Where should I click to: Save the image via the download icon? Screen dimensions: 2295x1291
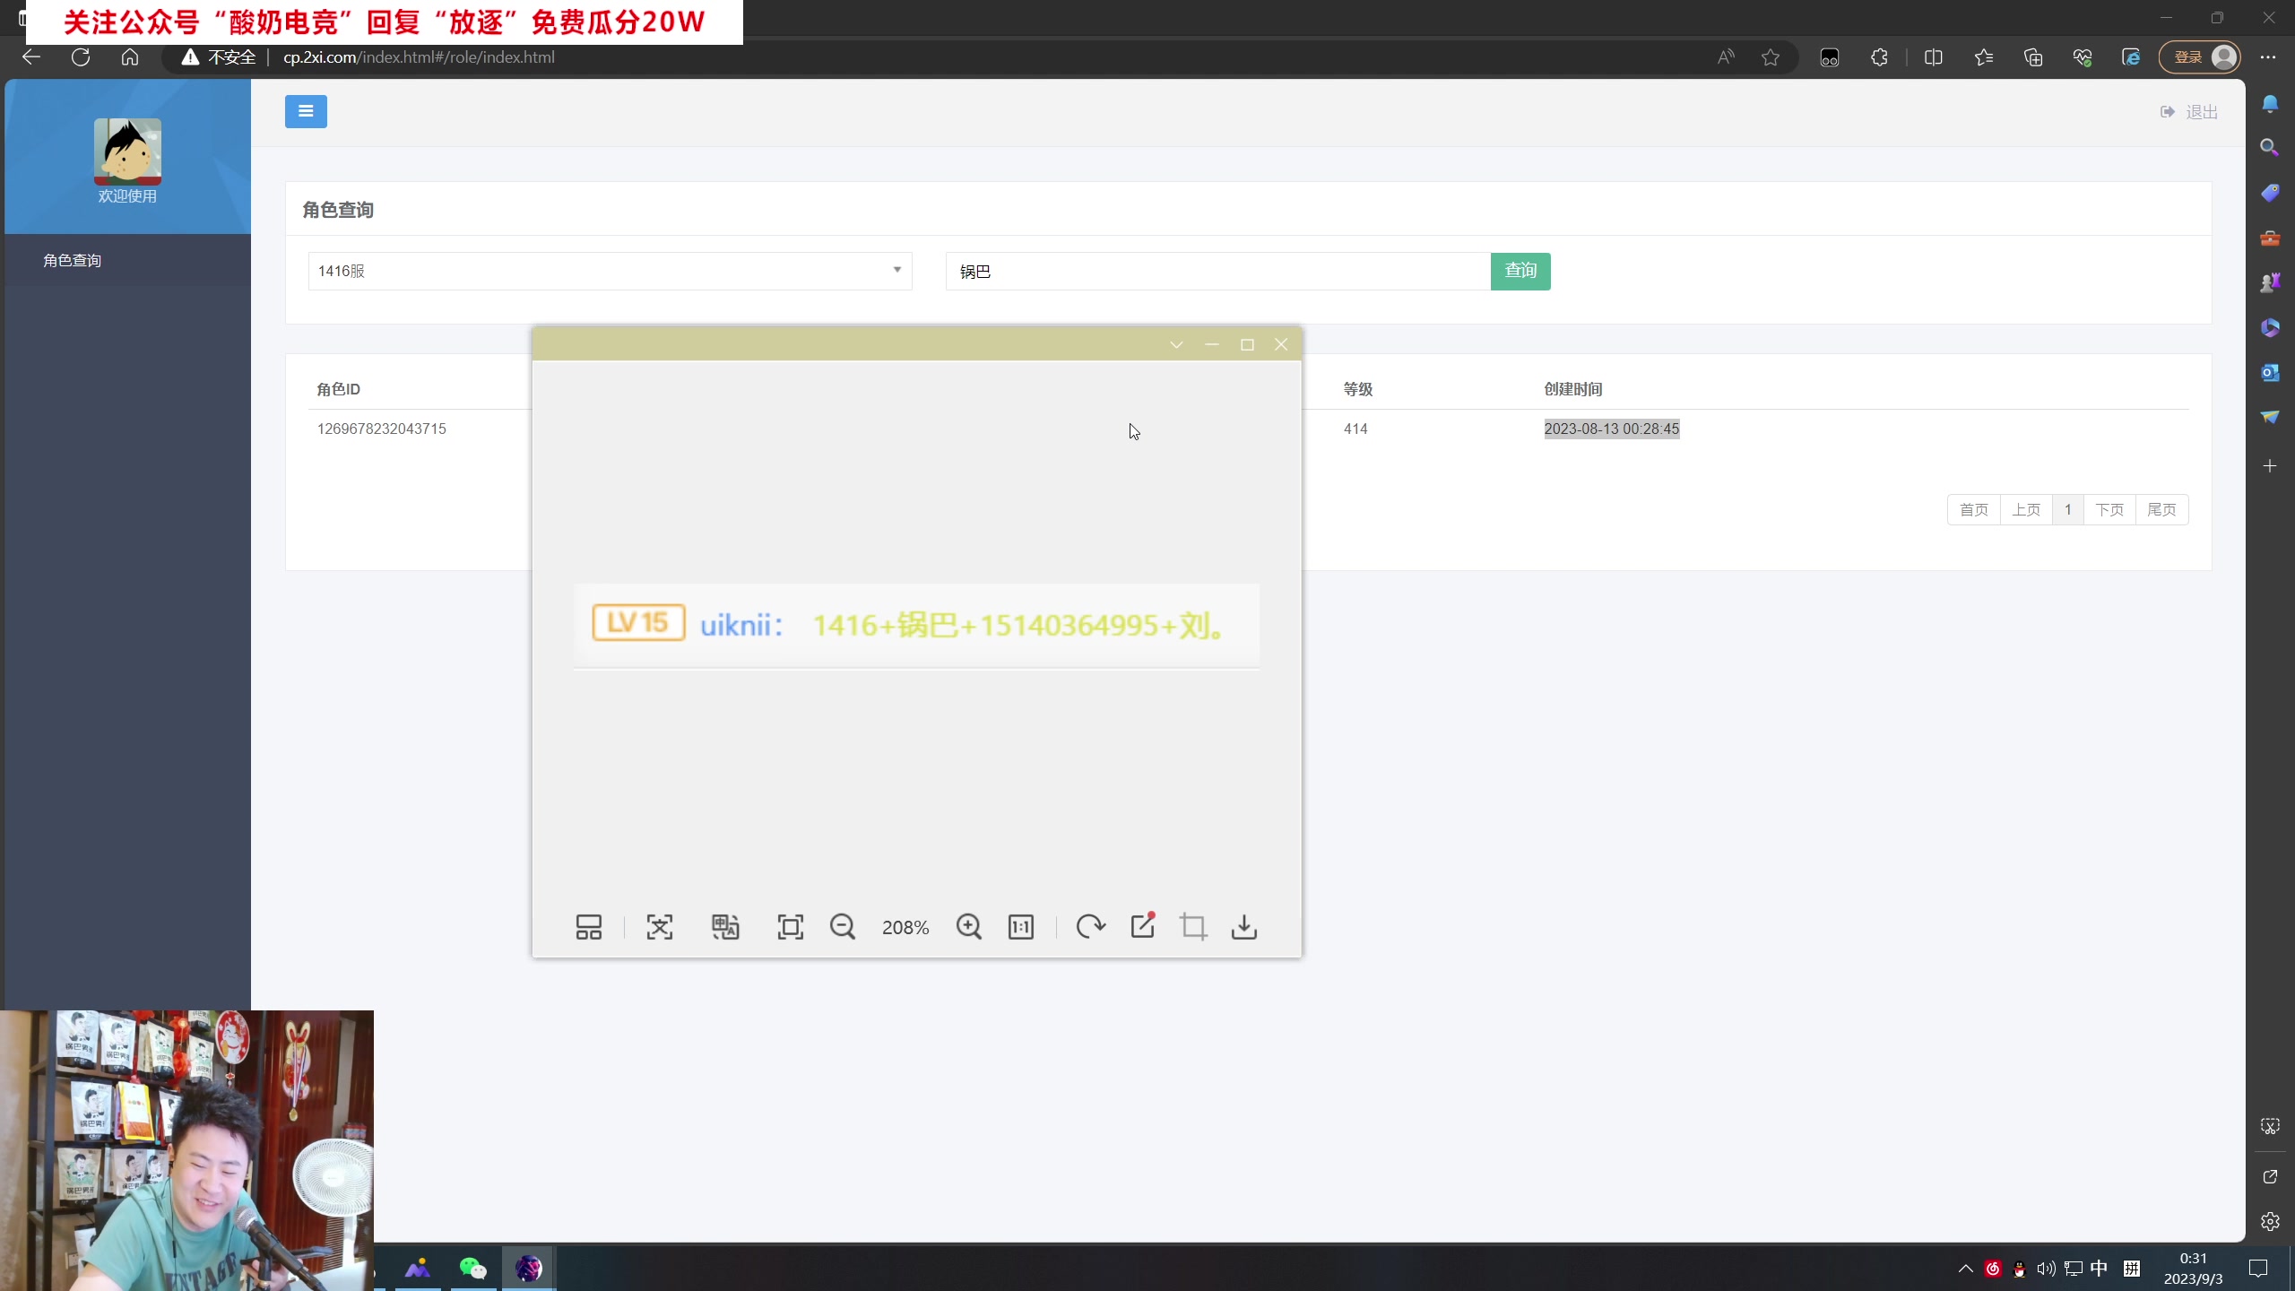1244,927
